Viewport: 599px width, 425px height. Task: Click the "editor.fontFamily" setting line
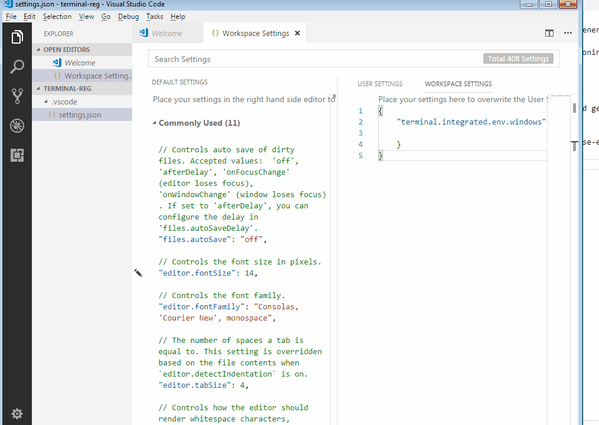[x=228, y=312]
